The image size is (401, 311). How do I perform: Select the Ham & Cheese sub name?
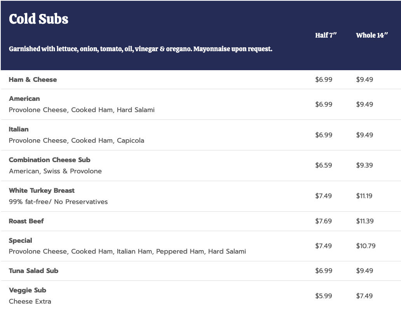point(33,79)
